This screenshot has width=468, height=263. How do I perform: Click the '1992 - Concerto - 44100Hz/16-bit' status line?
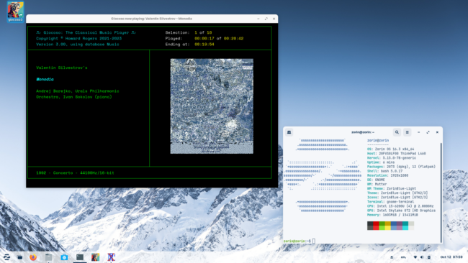[x=75, y=172]
